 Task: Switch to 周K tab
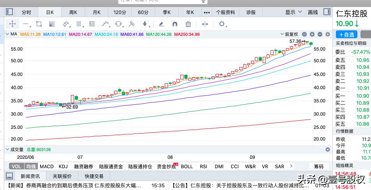[x=73, y=12]
